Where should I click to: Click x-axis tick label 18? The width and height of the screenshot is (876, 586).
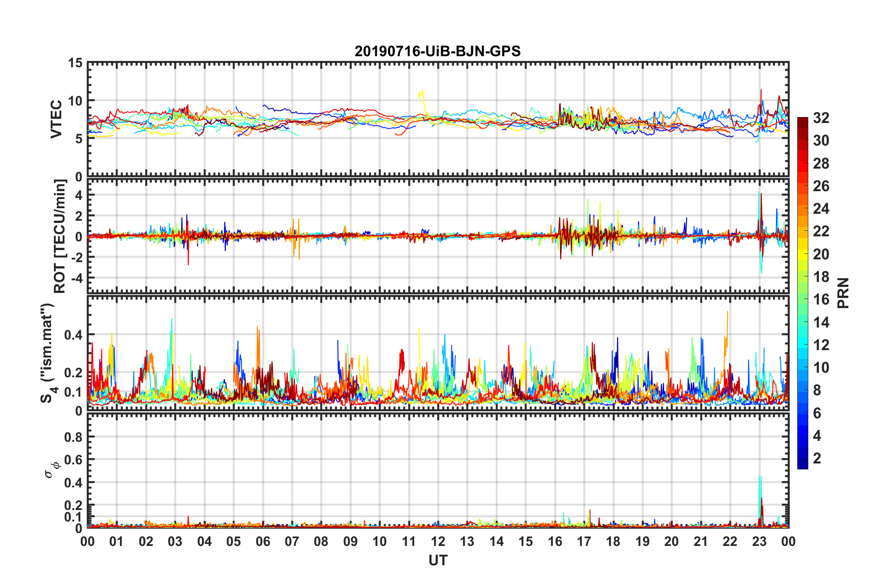point(613,541)
